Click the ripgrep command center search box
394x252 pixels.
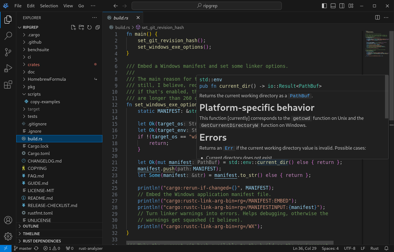point(207,6)
